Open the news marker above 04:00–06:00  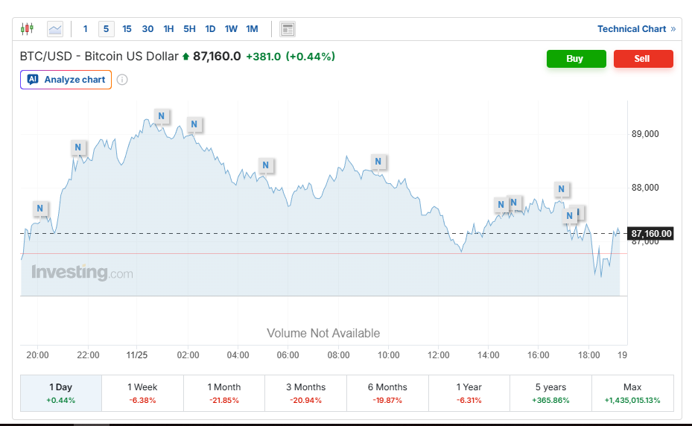265,165
